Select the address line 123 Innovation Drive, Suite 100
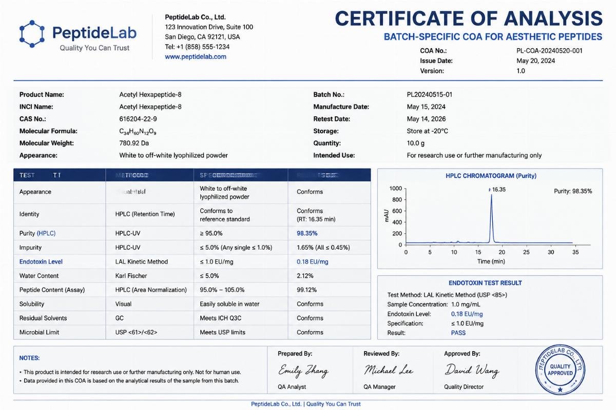Viewport: 616px width, 410px height. (x=209, y=27)
